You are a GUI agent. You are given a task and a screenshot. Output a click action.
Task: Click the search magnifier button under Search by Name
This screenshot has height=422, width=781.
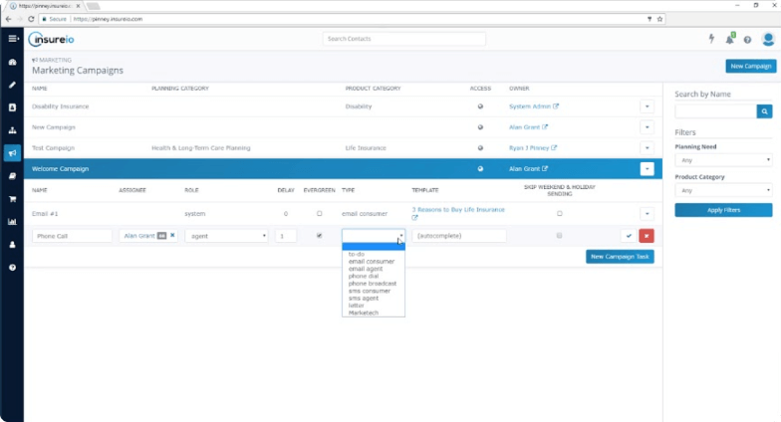[x=764, y=111]
